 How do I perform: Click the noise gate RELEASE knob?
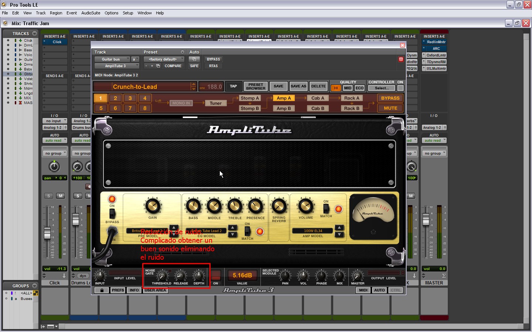coord(180,276)
